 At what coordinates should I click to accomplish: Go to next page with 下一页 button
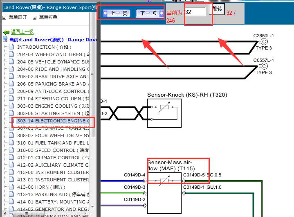[x=150, y=13]
